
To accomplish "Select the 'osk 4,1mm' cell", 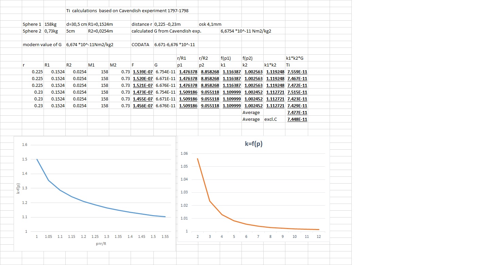I will click(210, 24).
